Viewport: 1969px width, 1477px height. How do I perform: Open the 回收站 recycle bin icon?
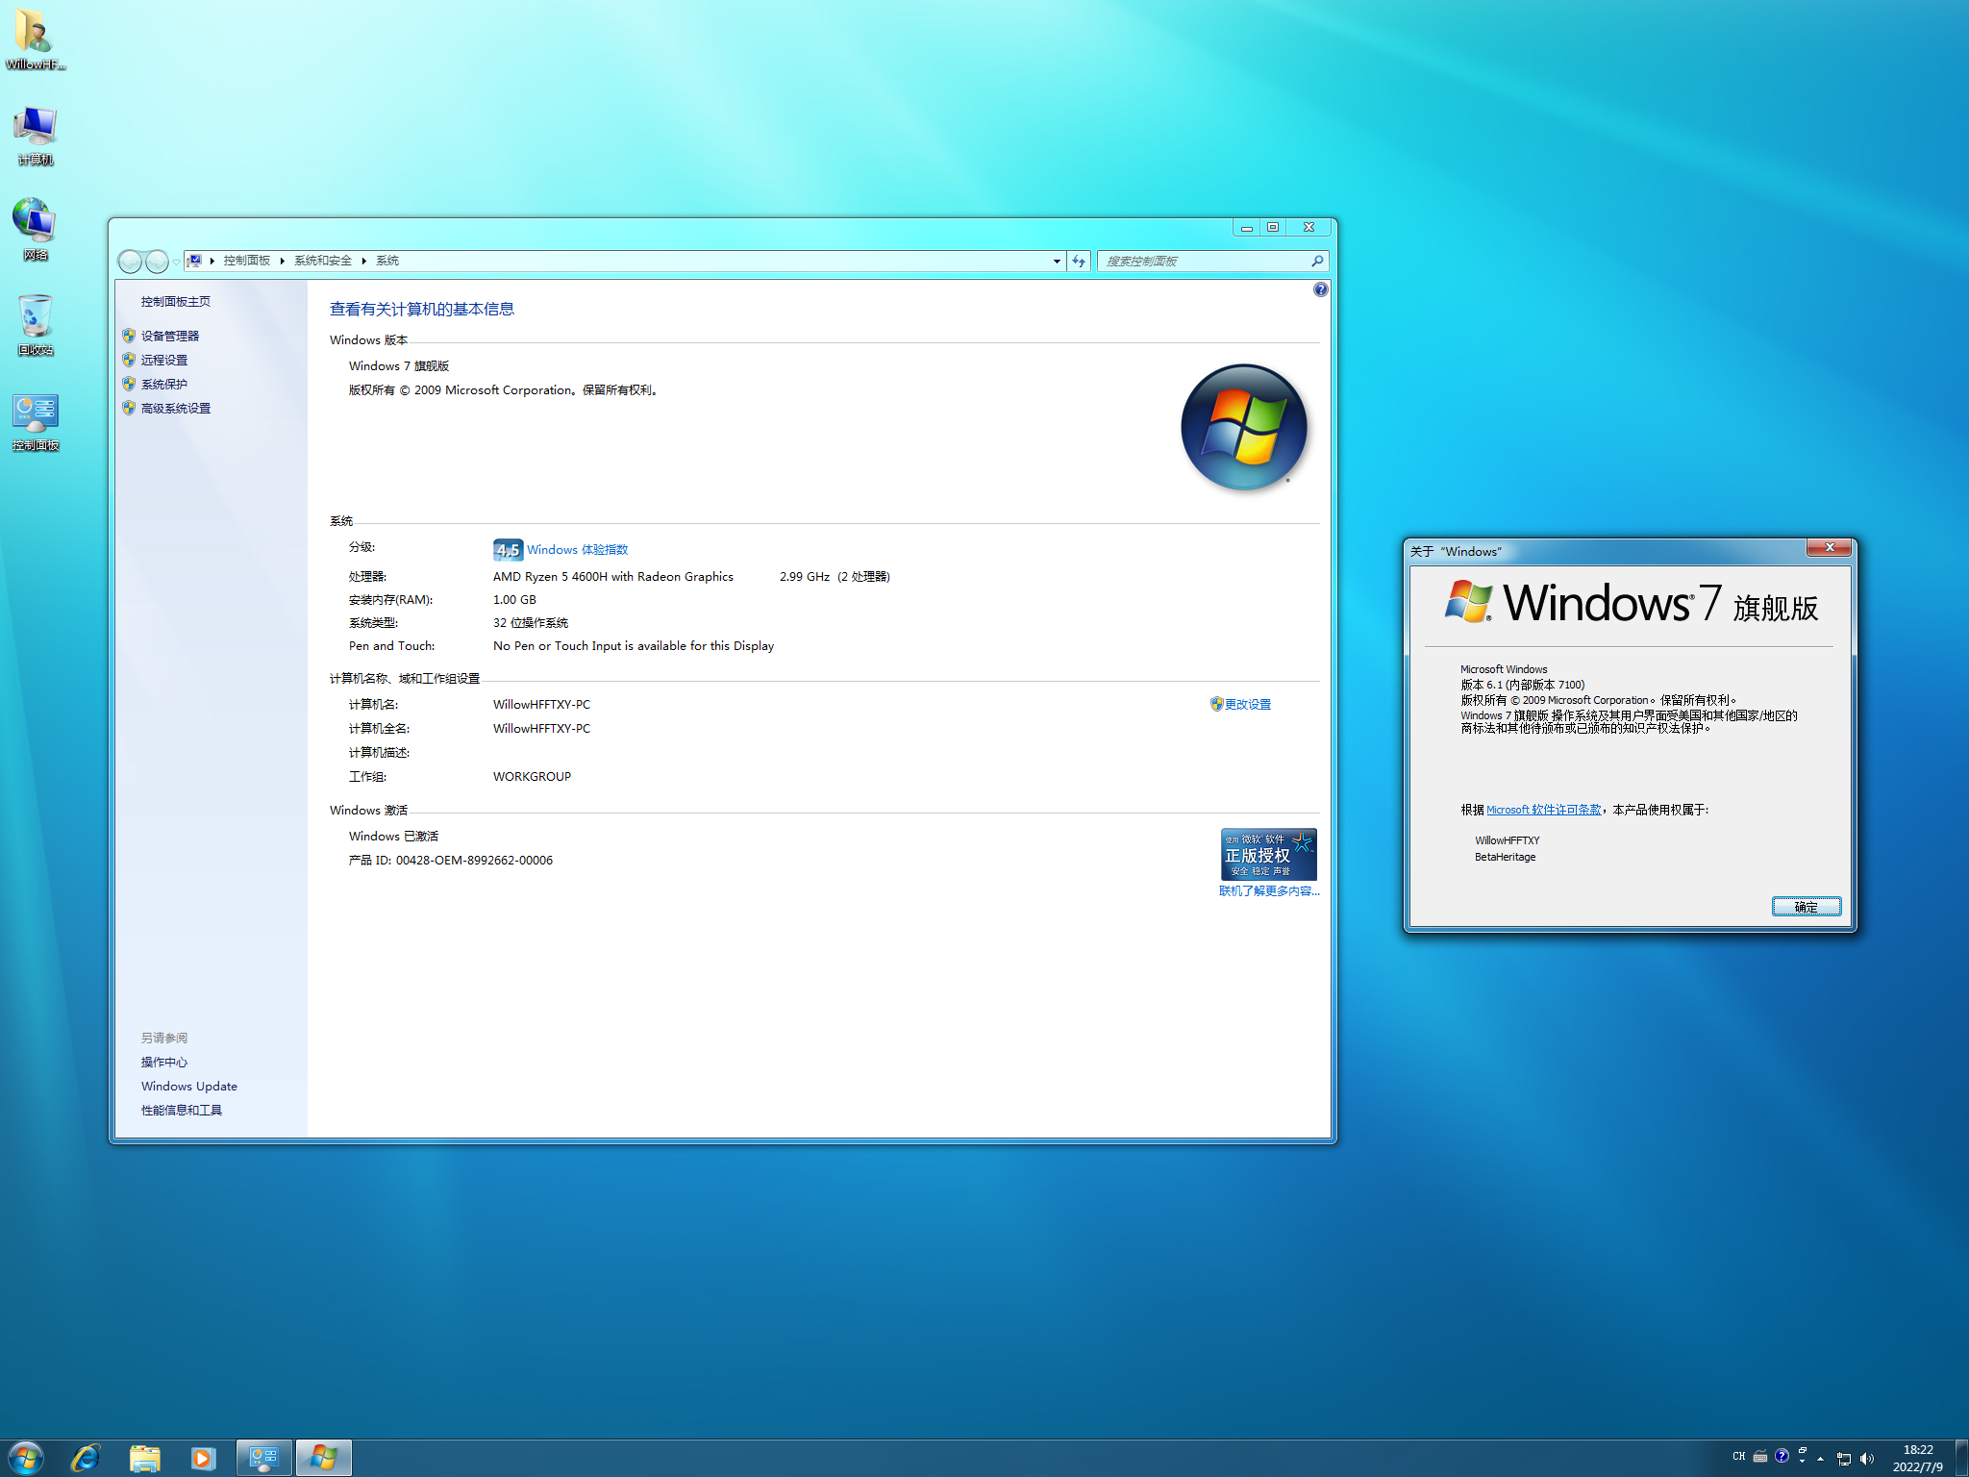[35, 324]
